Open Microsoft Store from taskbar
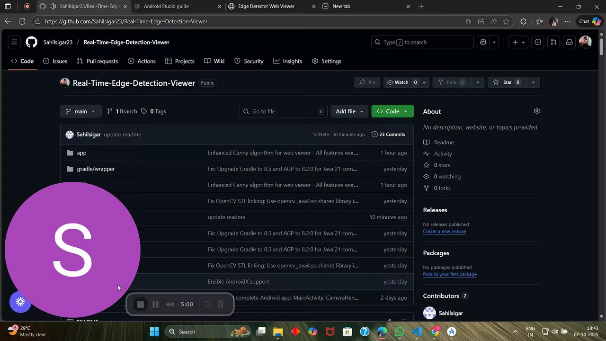 click(x=348, y=332)
